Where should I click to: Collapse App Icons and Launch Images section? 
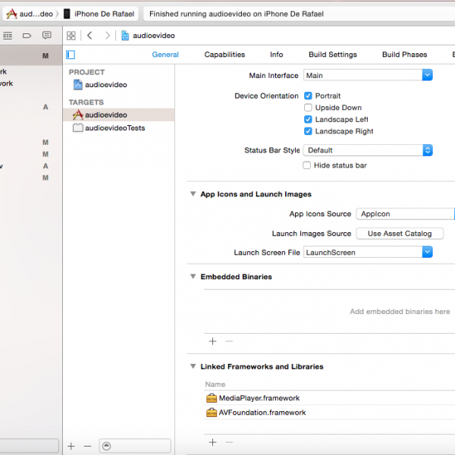click(x=193, y=194)
